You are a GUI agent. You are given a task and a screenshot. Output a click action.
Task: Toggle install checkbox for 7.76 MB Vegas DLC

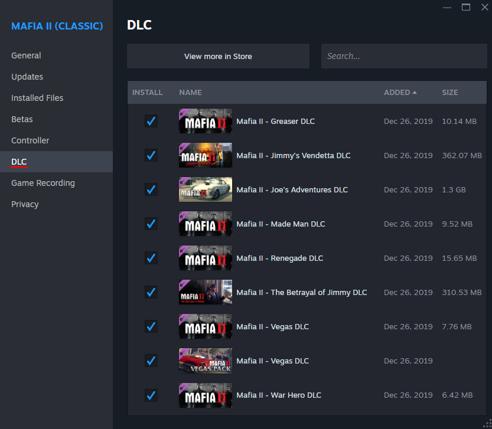[x=151, y=326]
